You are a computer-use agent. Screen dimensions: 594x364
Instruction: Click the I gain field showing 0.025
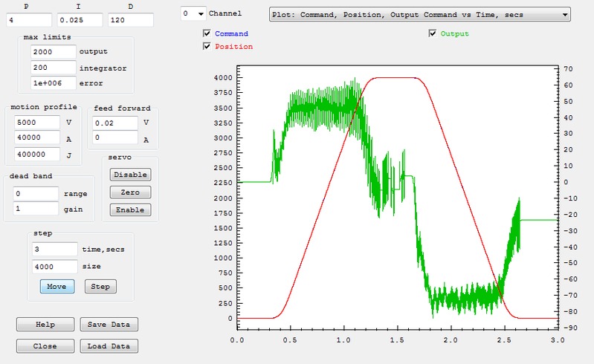(x=80, y=19)
